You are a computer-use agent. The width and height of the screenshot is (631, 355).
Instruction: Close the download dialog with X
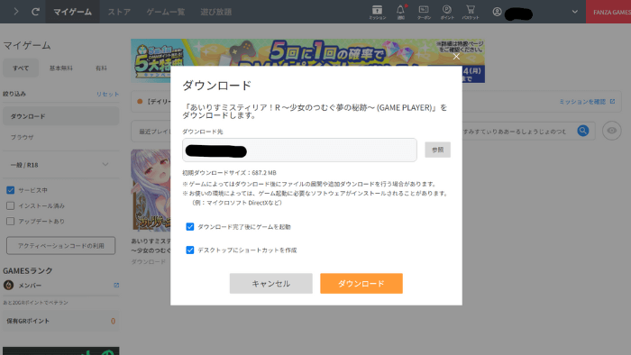click(456, 56)
